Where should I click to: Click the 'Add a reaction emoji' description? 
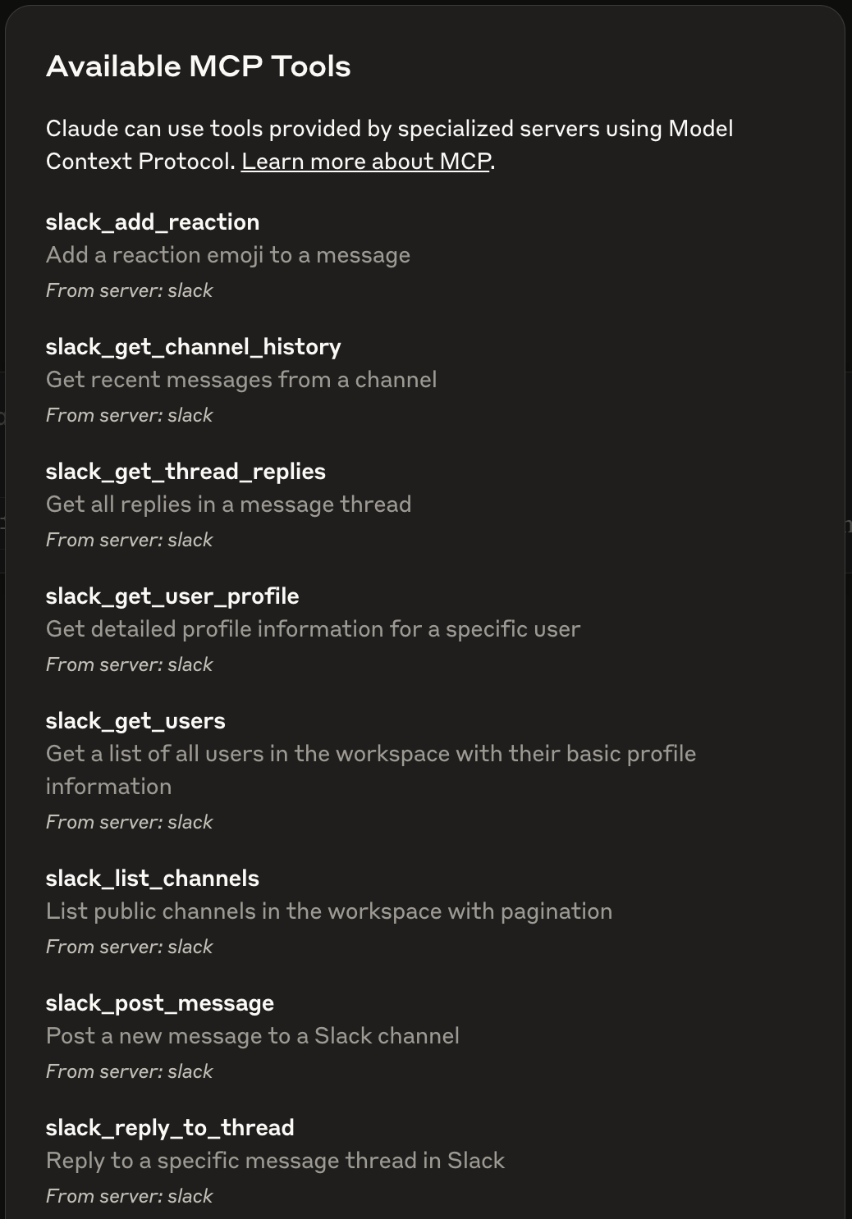pyautogui.click(x=228, y=255)
